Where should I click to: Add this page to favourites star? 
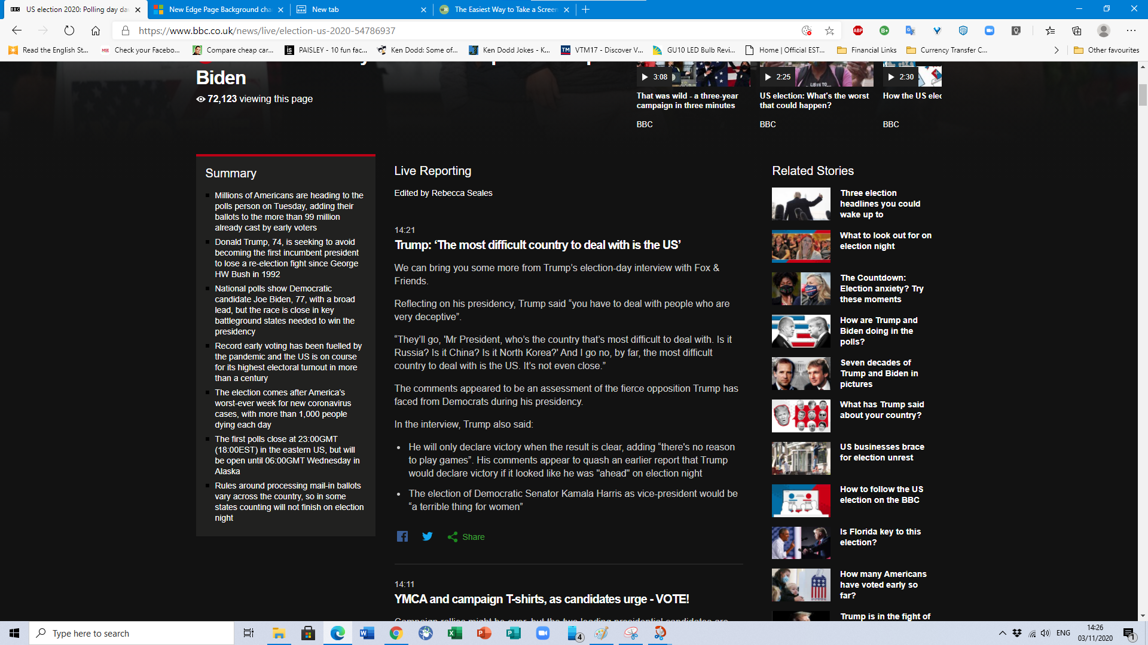(829, 30)
